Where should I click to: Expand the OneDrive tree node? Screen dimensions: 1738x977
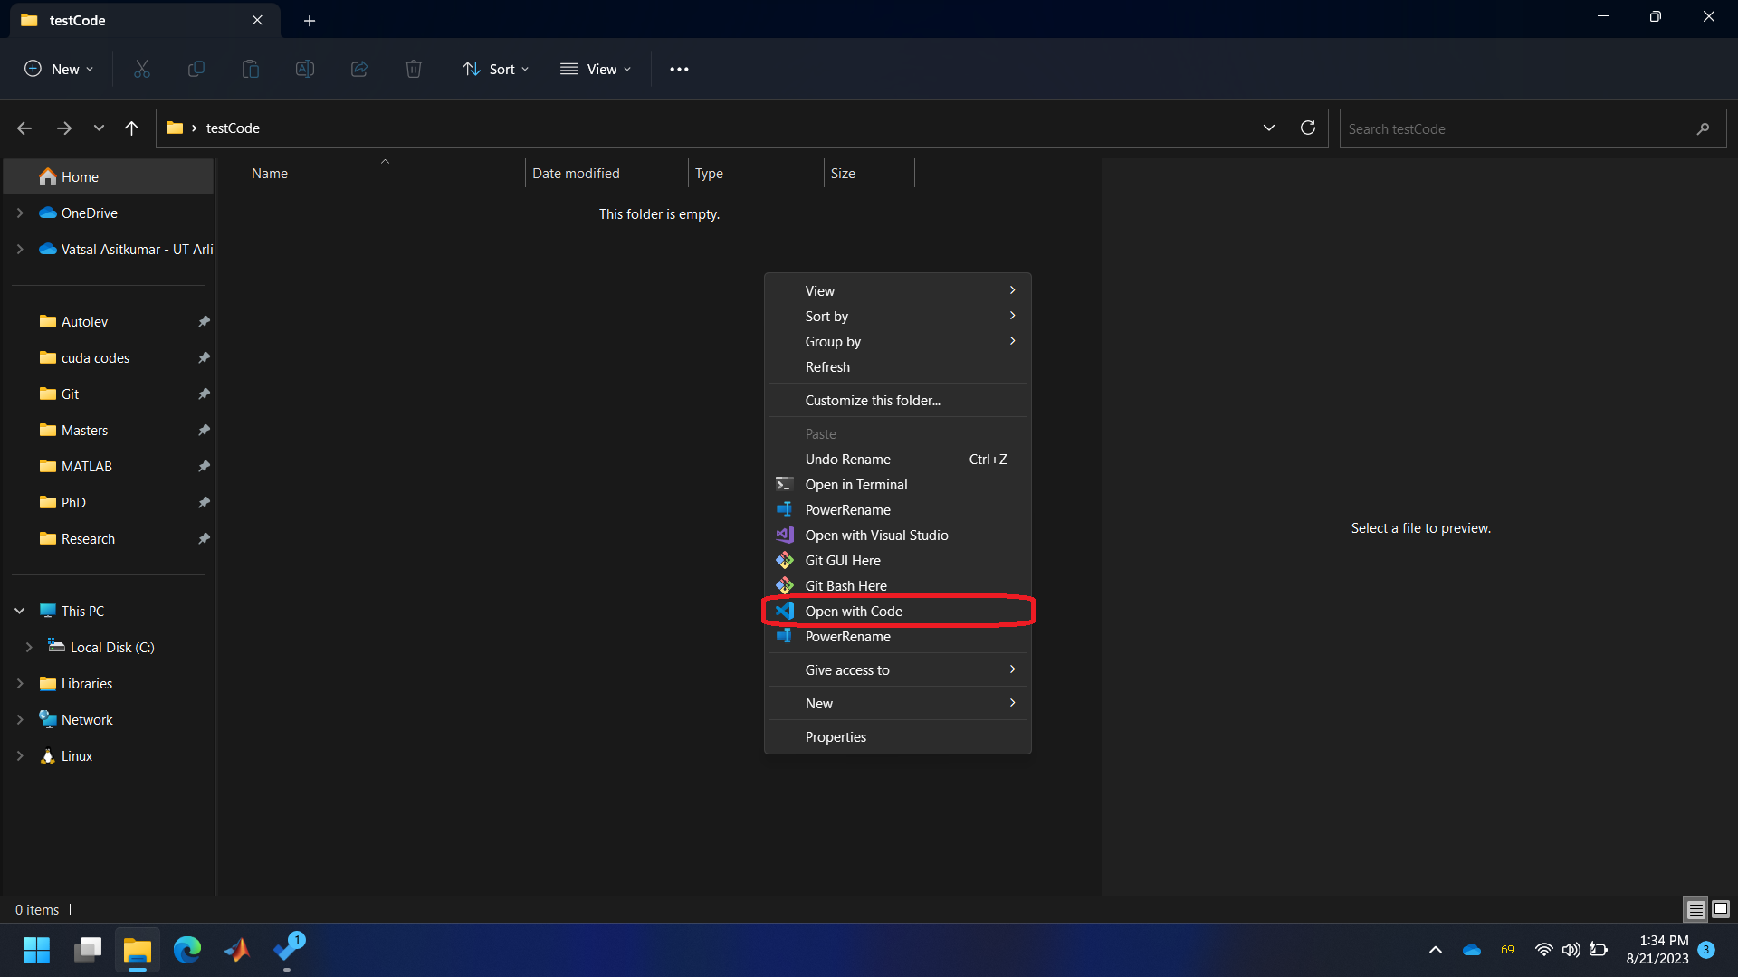20,213
